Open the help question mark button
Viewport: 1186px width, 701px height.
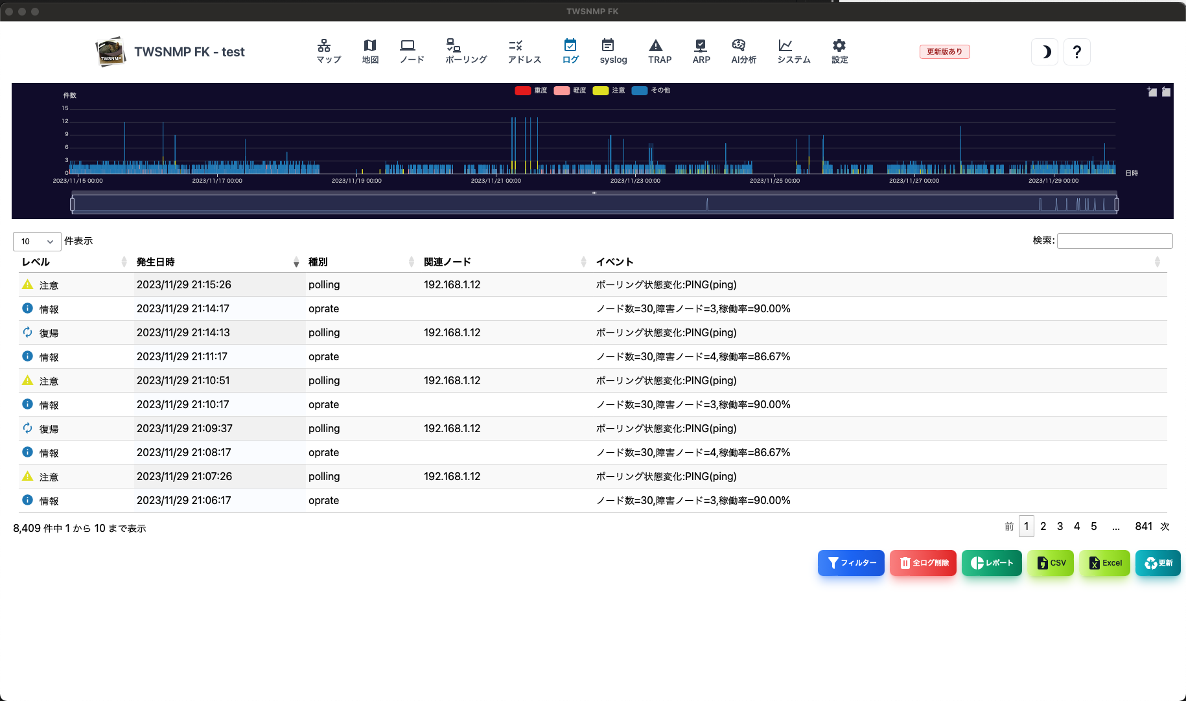(1076, 52)
